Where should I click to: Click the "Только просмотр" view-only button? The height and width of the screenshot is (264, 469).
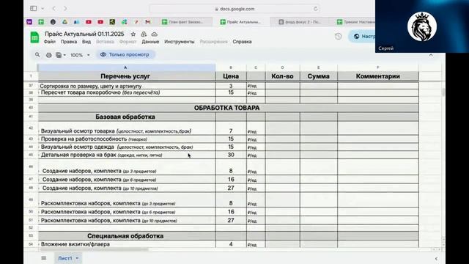click(125, 54)
